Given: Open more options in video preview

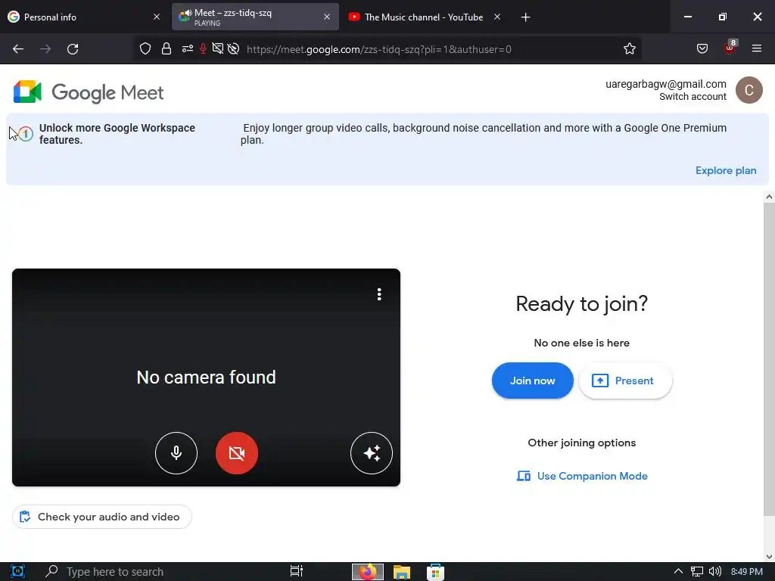Looking at the screenshot, I should point(379,294).
